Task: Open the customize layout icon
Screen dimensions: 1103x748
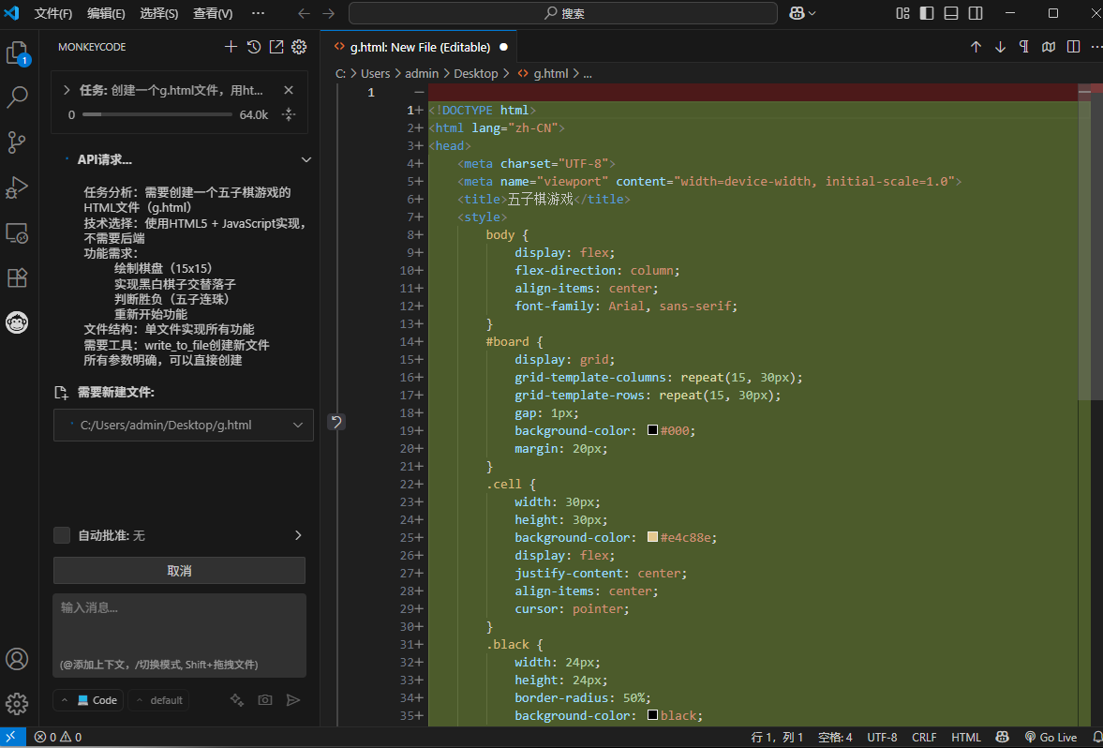Action: (x=902, y=13)
